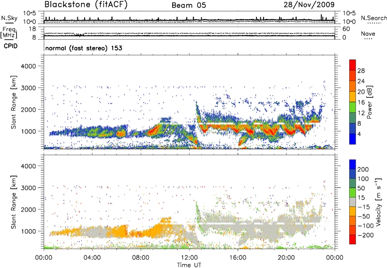
Task: Click the blue bottom of power color bar
Action: [x=353, y=139]
